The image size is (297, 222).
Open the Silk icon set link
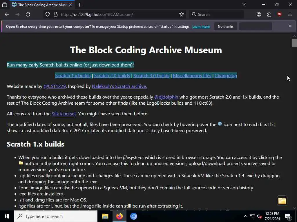(64, 114)
